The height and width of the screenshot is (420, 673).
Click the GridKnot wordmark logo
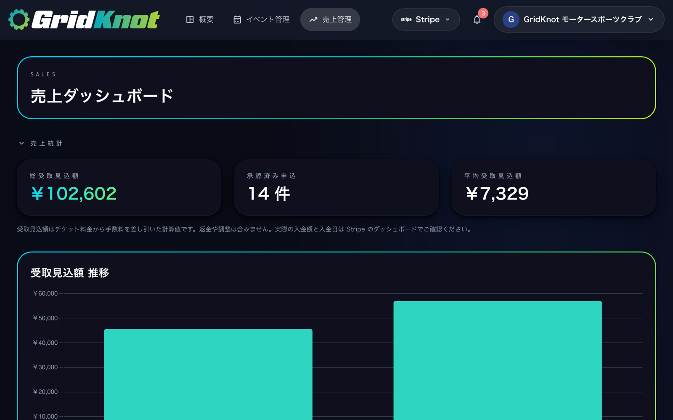[x=96, y=19]
